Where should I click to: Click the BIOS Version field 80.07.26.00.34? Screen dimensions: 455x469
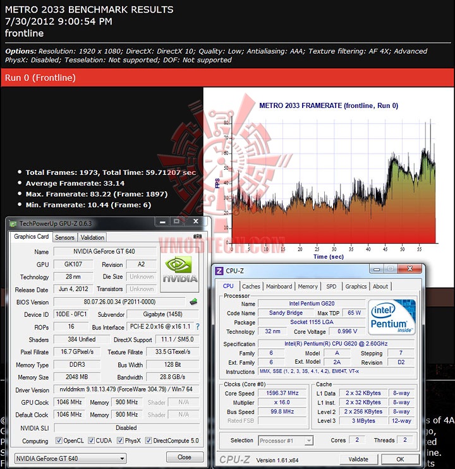(119, 302)
